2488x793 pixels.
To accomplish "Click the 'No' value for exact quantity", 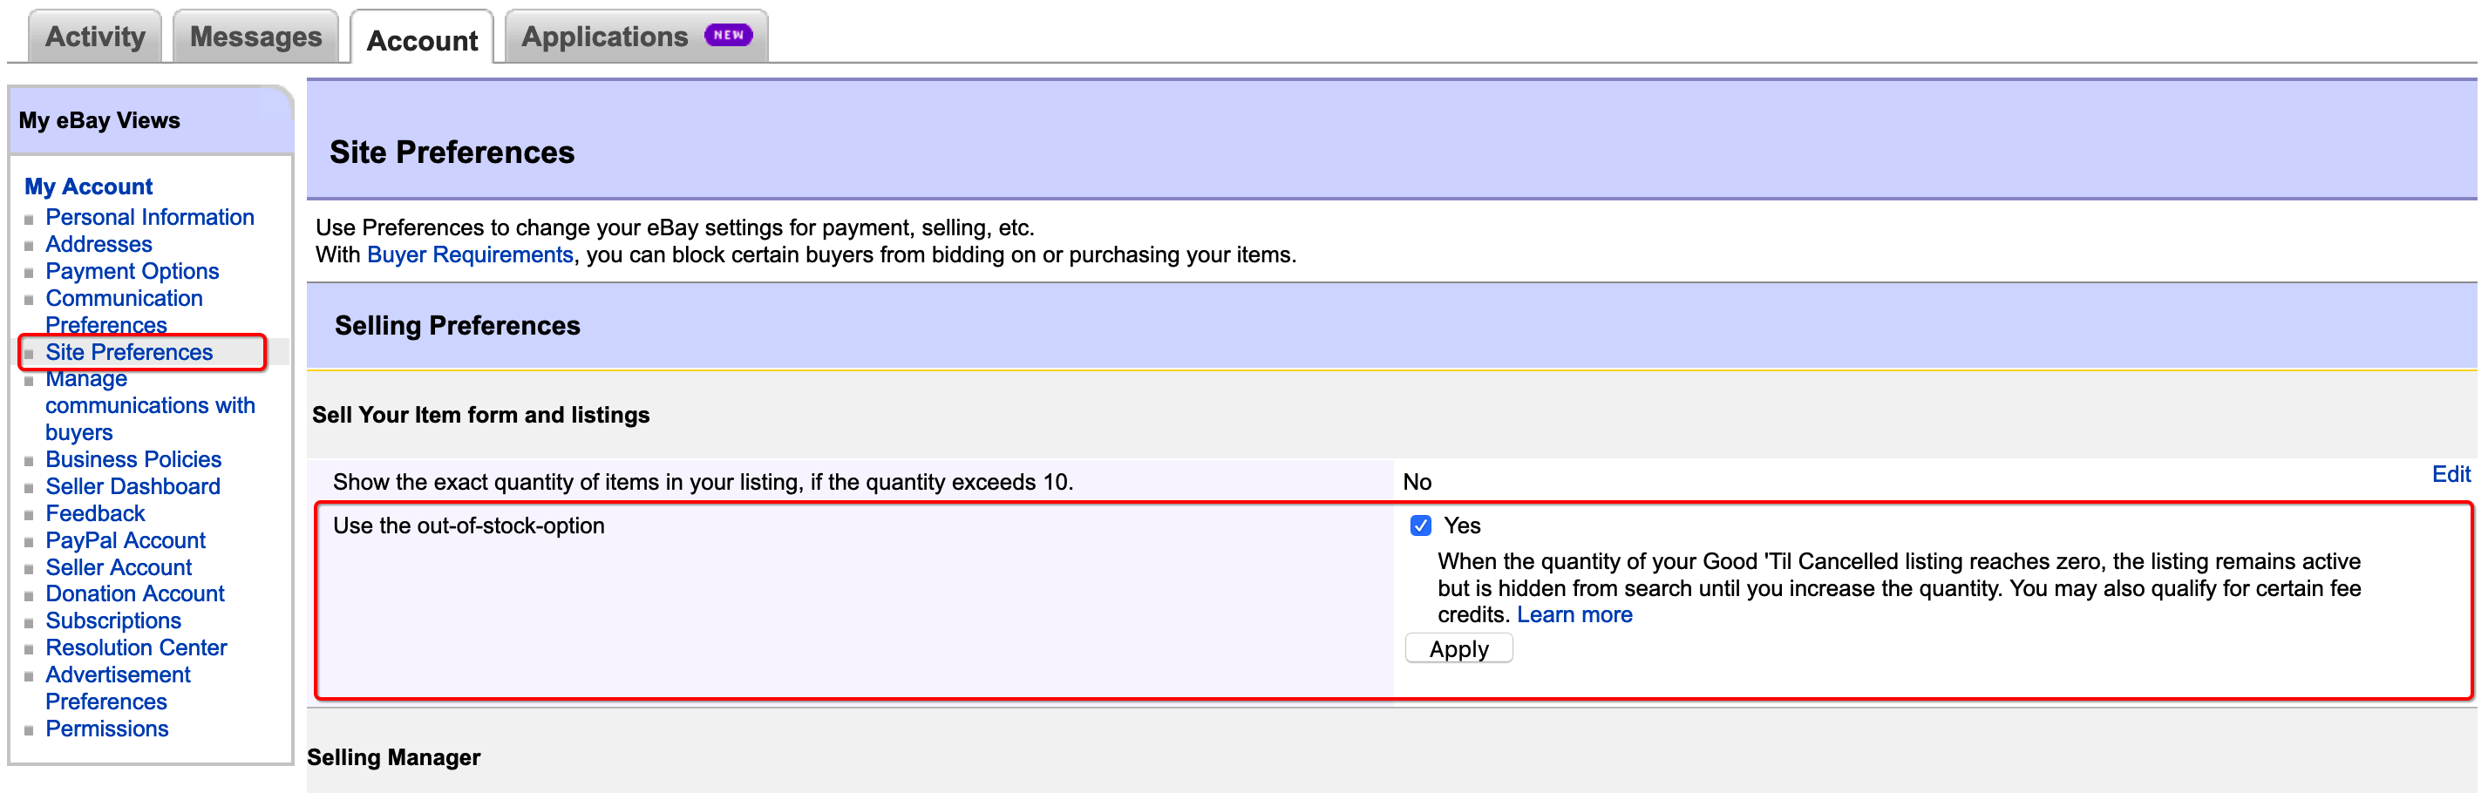I will (1417, 483).
